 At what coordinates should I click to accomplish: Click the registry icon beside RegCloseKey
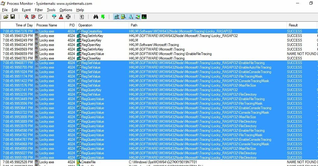(79, 58)
